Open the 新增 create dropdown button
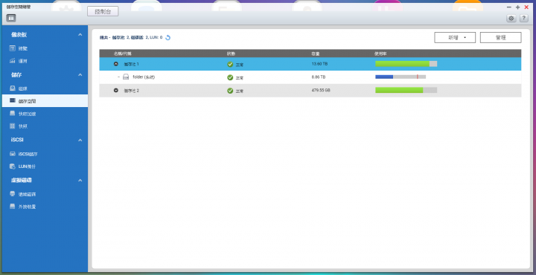 coord(455,37)
